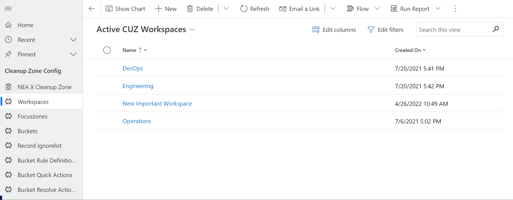Open the DevOps workspace link

coord(133,68)
